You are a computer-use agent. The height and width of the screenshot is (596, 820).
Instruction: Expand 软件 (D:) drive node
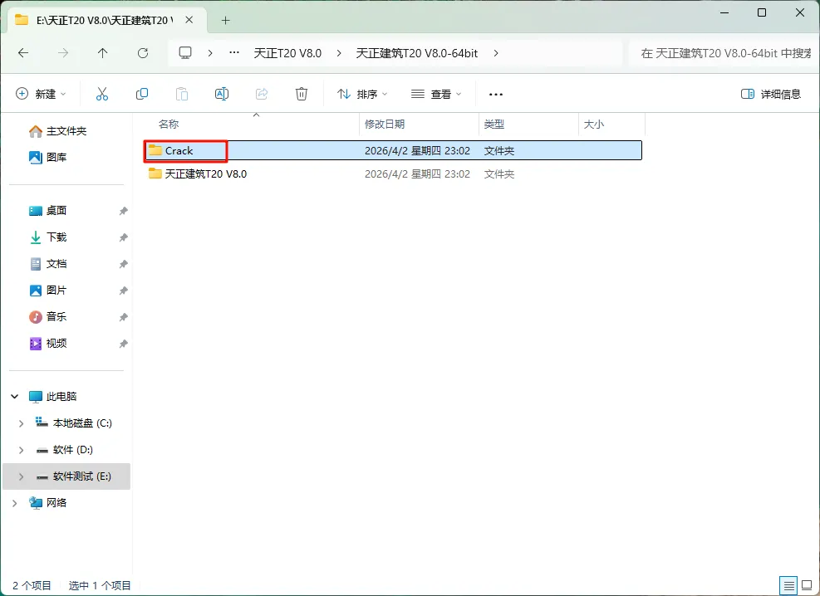[21, 450]
